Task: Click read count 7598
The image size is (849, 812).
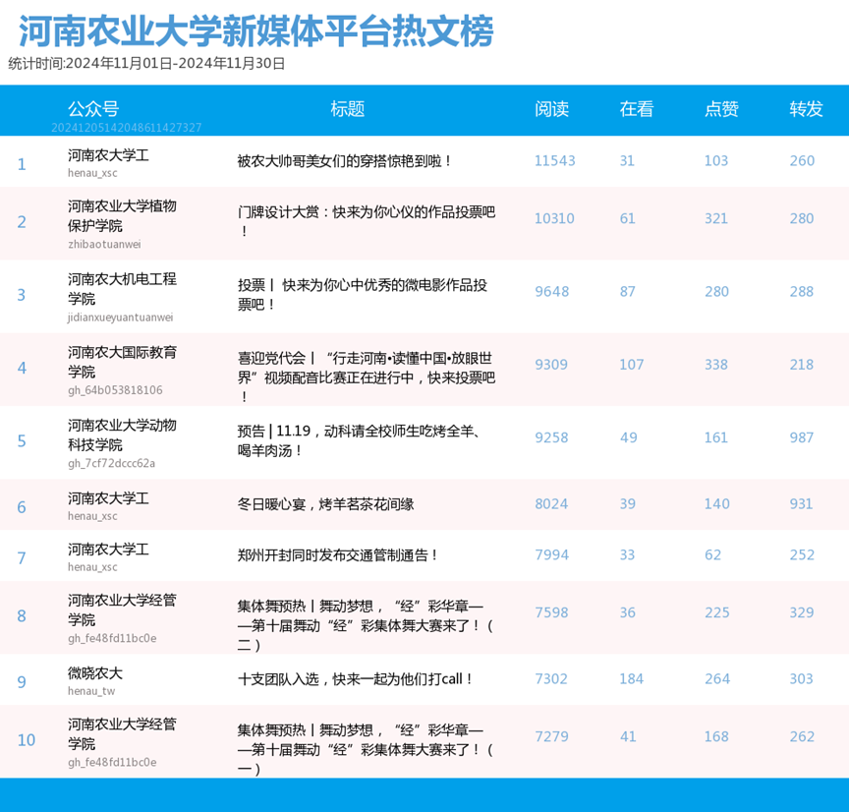Action: click(551, 612)
